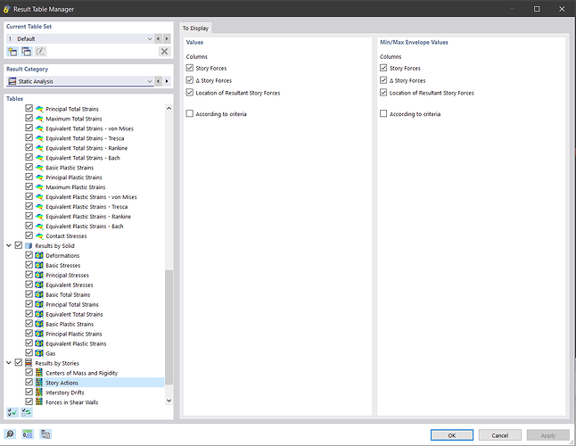Image resolution: width=576 pixels, height=446 pixels.
Task: Click the 0.00 units and decimals icon
Action: pyautogui.click(x=28, y=434)
